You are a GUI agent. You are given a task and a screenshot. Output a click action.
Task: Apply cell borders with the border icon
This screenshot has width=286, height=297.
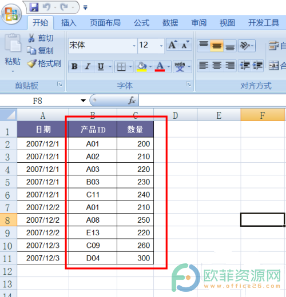[x=121, y=67]
